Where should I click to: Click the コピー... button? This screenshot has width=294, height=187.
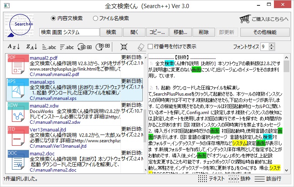(157, 32)
